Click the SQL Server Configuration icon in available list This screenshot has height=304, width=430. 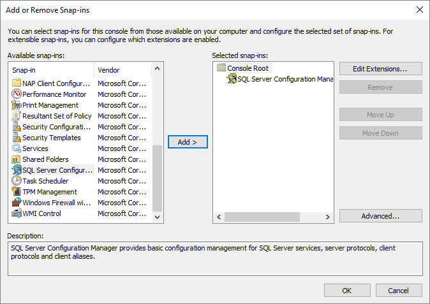coord(17,170)
